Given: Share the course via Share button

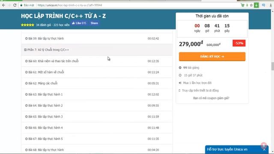Looking at the screenshot, I should (94, 23).
